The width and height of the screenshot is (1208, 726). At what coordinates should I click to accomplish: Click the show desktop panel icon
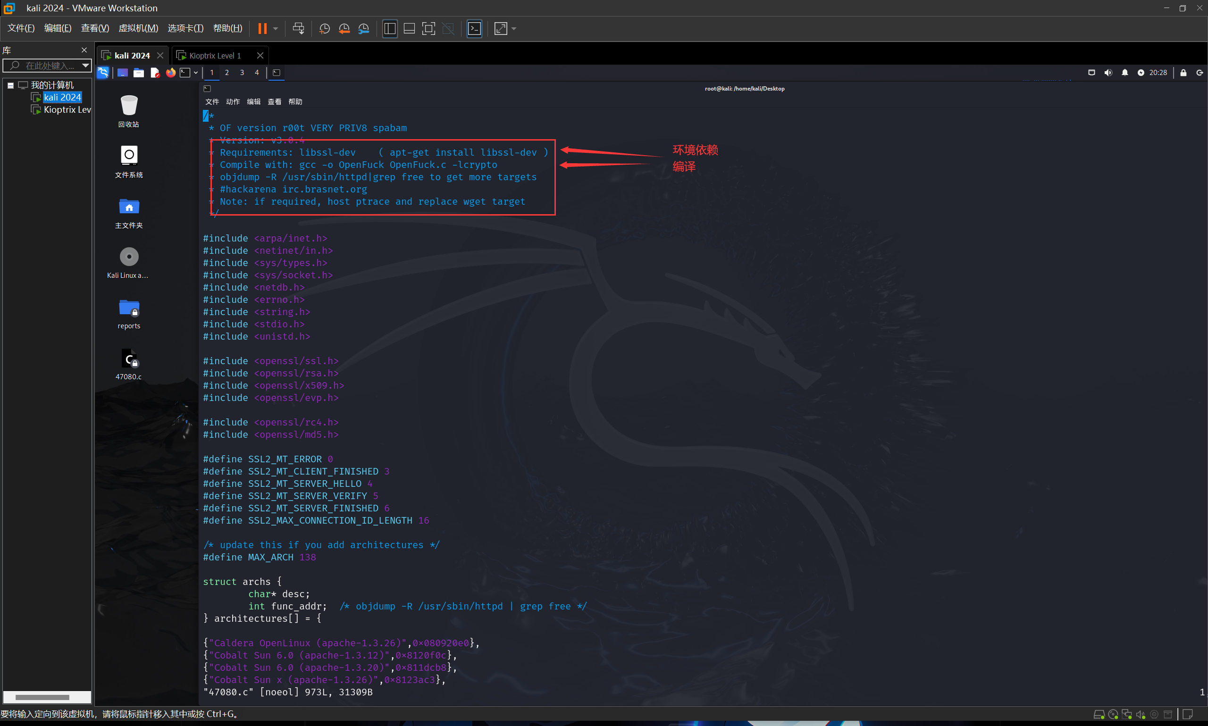pos(122,72)
